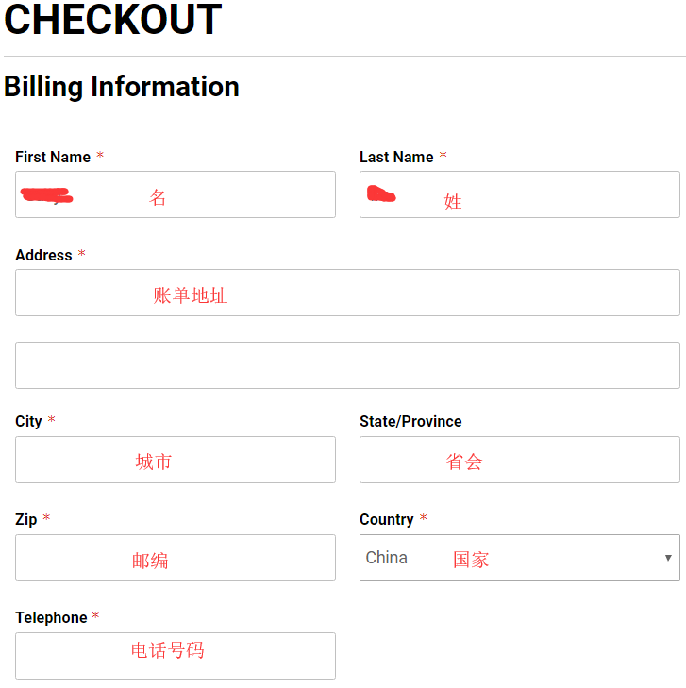Click the Zip code input field
Image resolution: width=686 pixels, height=688 pixels.
tap(175, 558)
